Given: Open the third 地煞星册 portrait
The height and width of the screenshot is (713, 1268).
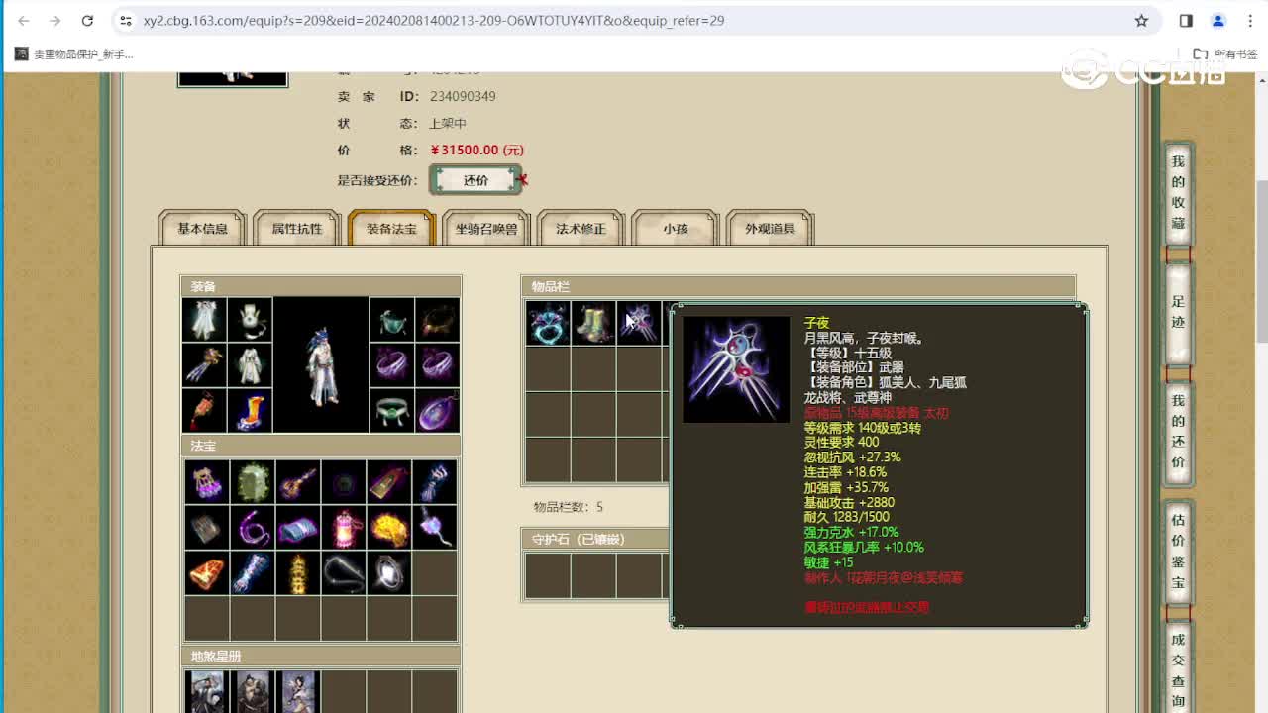Looking at the screenshot, I should (x=298, y=692).
